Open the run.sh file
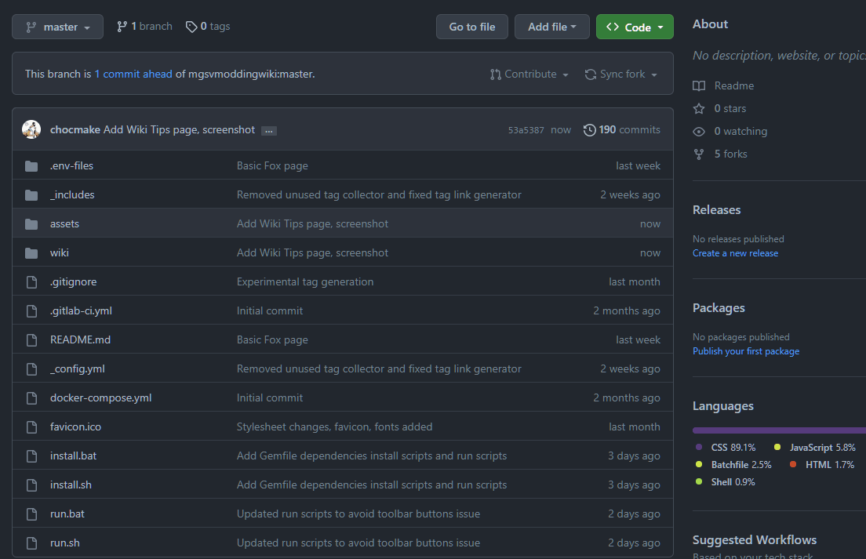Image resolution: width=866 pixels, height=559 pixels. (65, 543)
